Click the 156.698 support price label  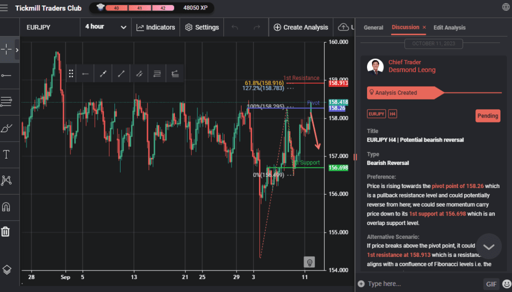pyautogui.click(x=338, y=167)
